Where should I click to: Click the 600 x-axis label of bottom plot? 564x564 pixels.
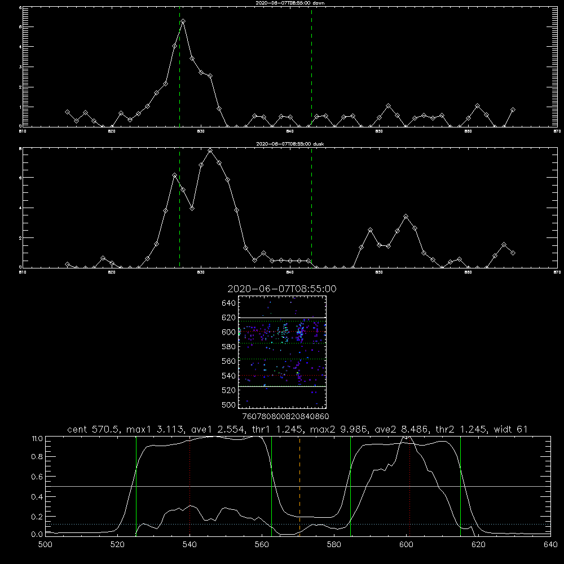point(407,545)
